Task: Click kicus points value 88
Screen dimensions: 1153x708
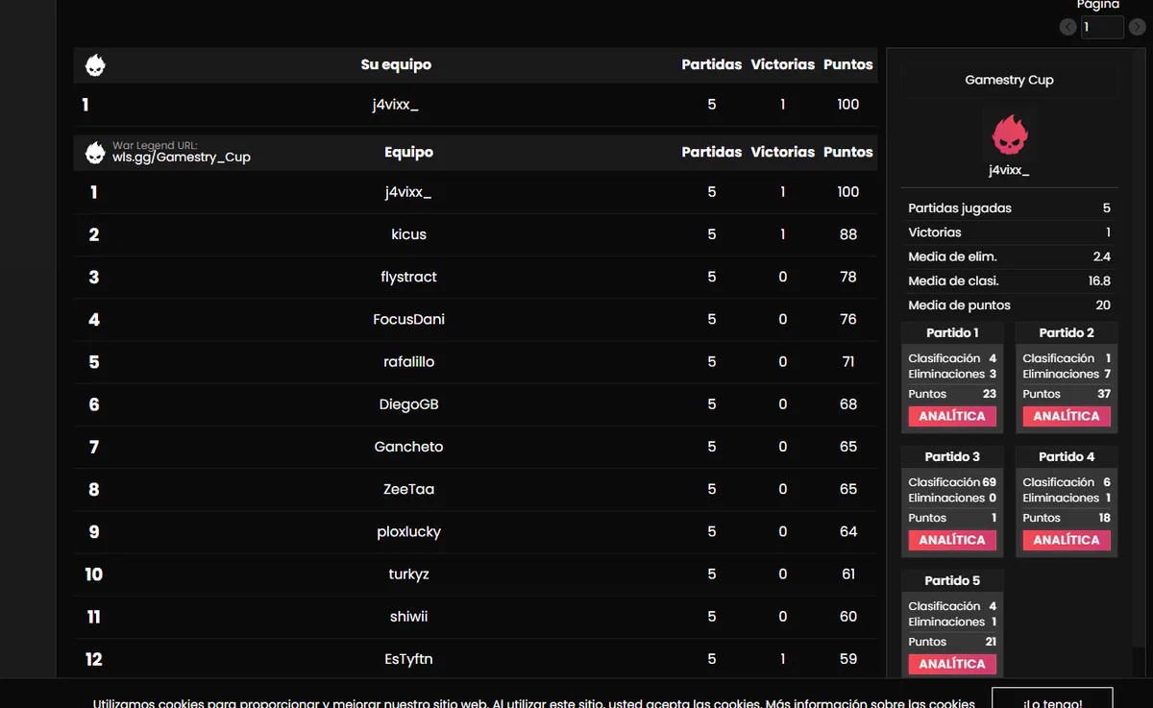Action: (847, 234)
